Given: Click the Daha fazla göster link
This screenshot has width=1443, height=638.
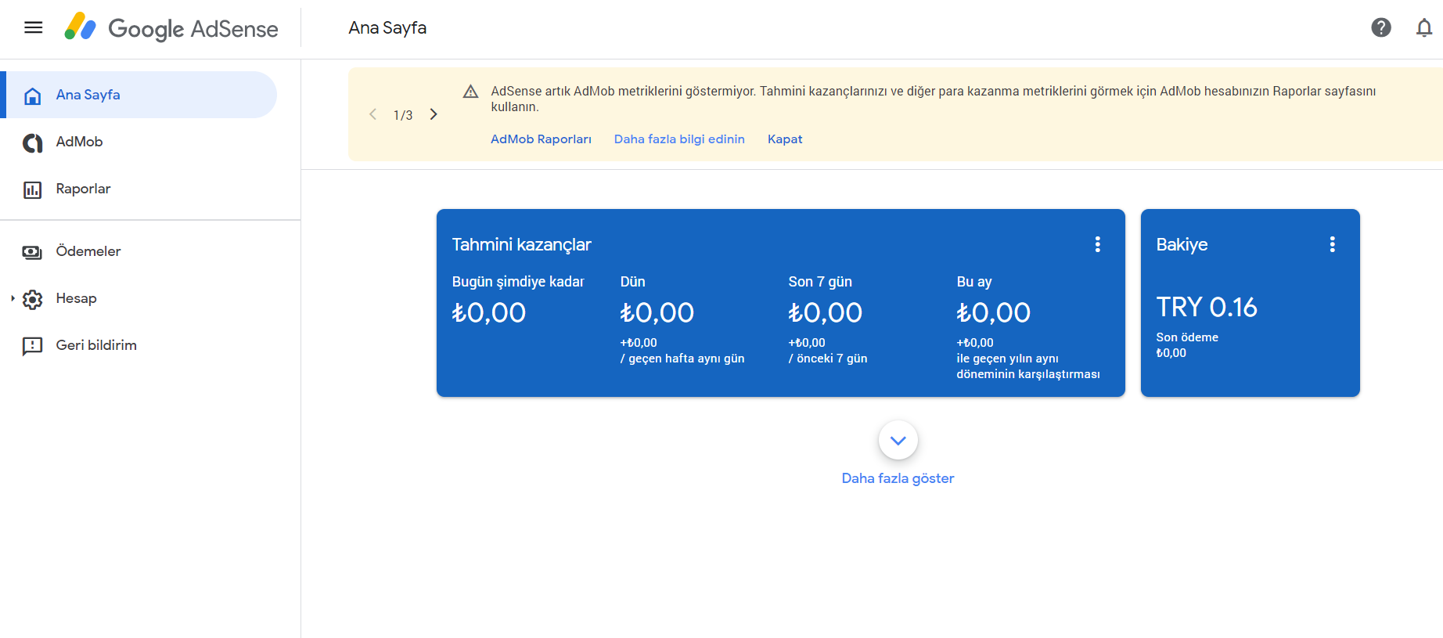Looking at the screenshot, I should coord(898,478).
